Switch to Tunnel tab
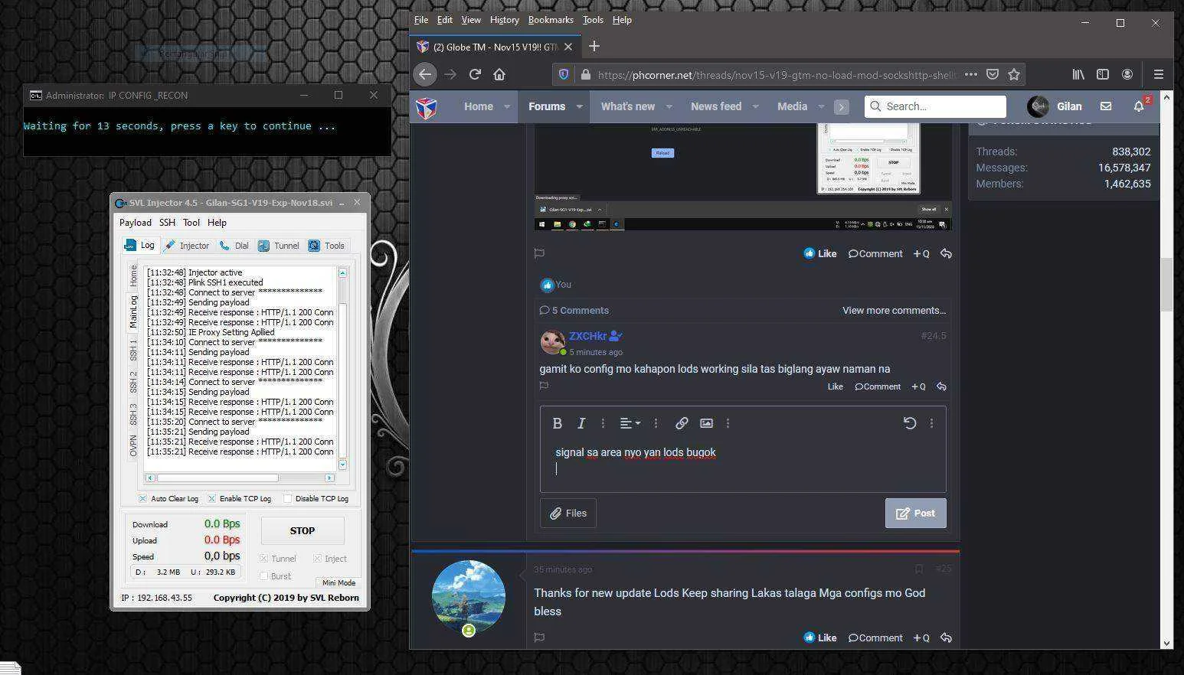The height and width of the screenshot is (675, 1184). click(x=279, y=246)
